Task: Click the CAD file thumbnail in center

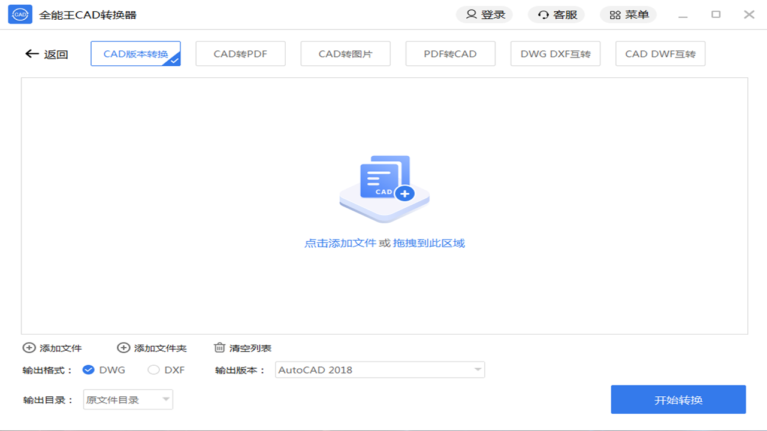Action: coord(384,186)
